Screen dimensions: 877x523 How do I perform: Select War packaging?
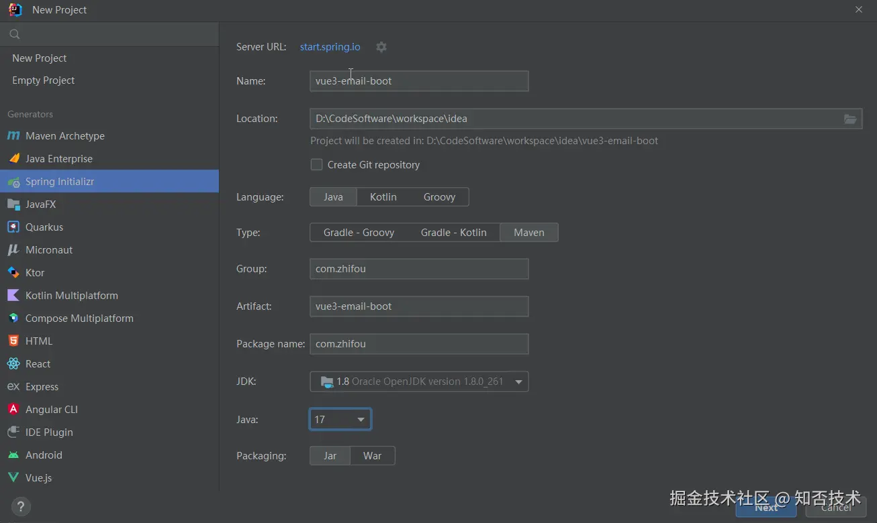tap(372, 456)
